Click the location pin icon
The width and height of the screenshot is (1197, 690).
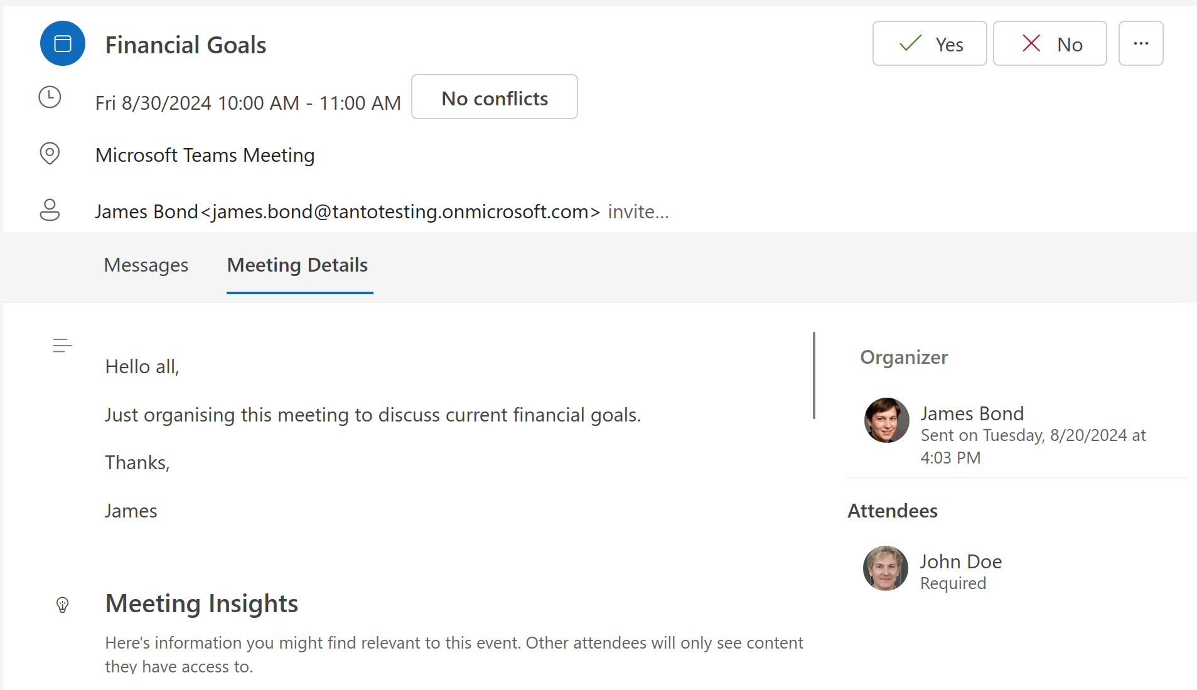point(50,153)
